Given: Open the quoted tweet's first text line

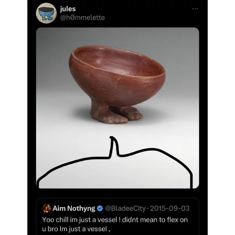Looking at the screenshot, I should [115, 220].
